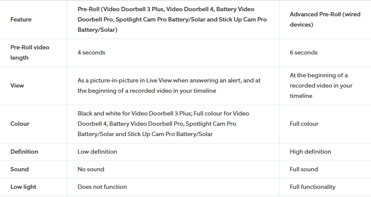The image size is (371, 197).
Task: Click the "Full functionality" cell
Action: 313,187
